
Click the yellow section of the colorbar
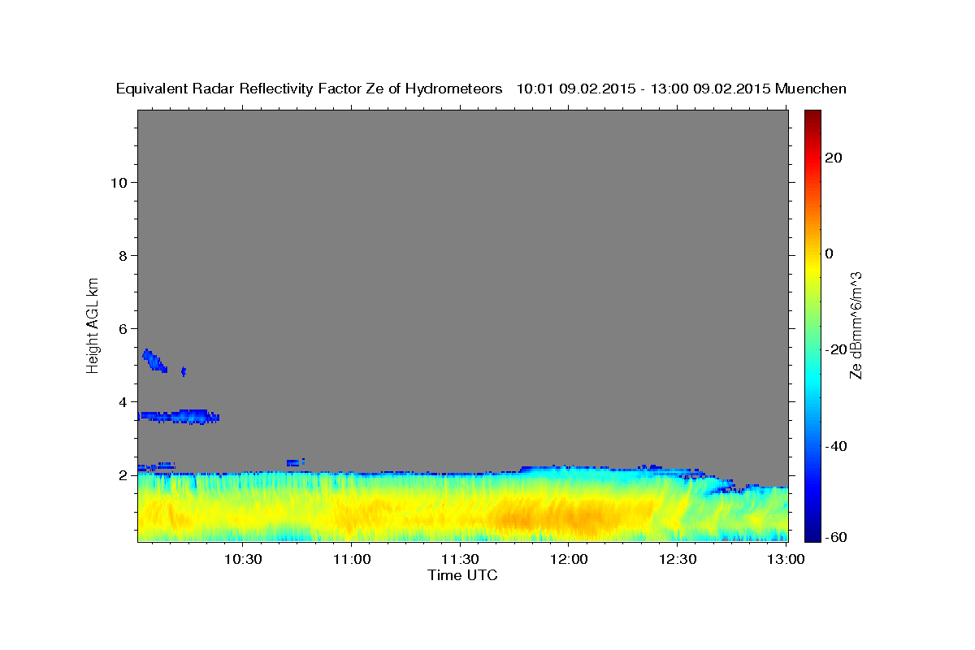click(812, 268)
